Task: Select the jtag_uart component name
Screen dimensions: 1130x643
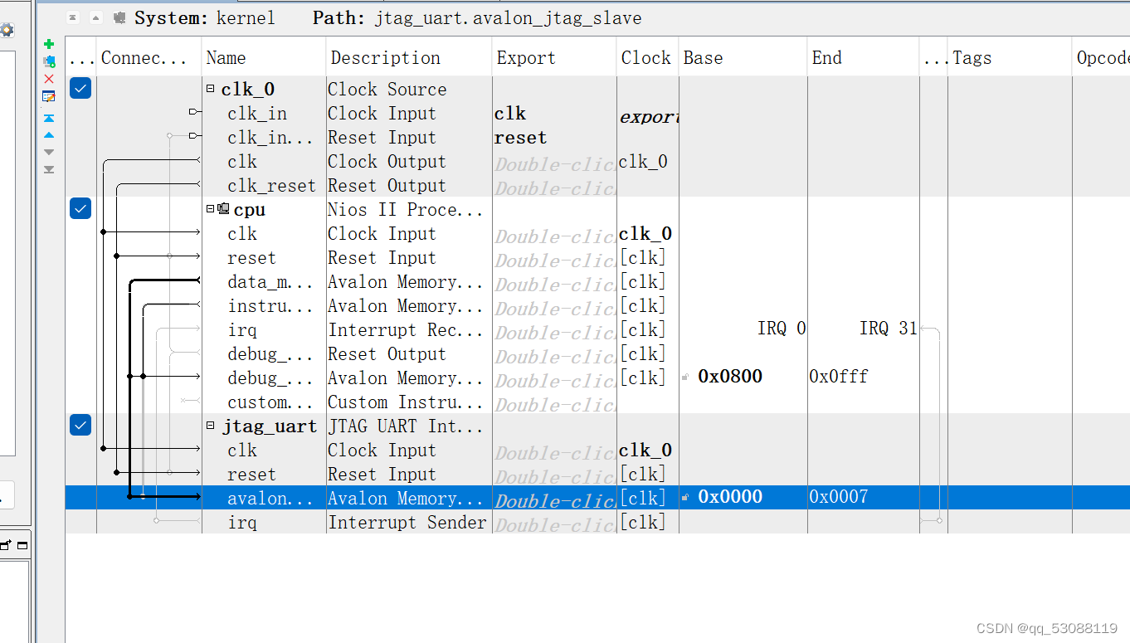Action: [270, 426]
